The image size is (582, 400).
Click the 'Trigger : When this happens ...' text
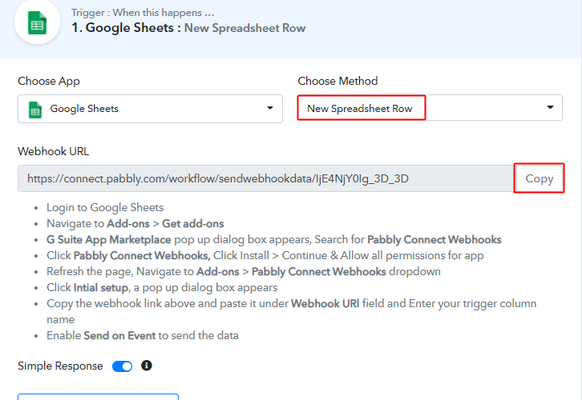[x=143, y=13]
